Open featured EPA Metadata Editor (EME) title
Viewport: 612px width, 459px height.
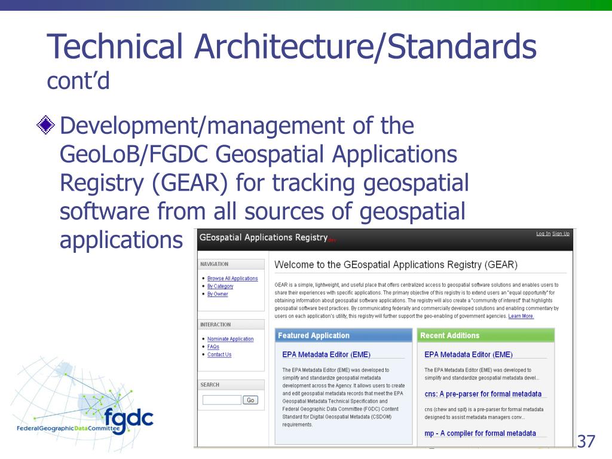(326, 354)
